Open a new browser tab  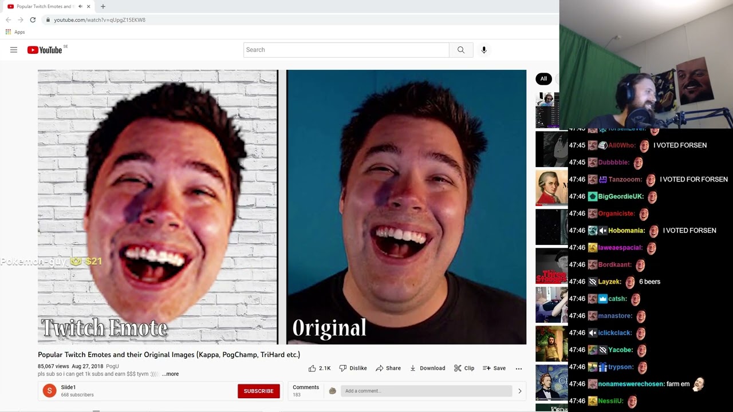(x=103, y=6)
